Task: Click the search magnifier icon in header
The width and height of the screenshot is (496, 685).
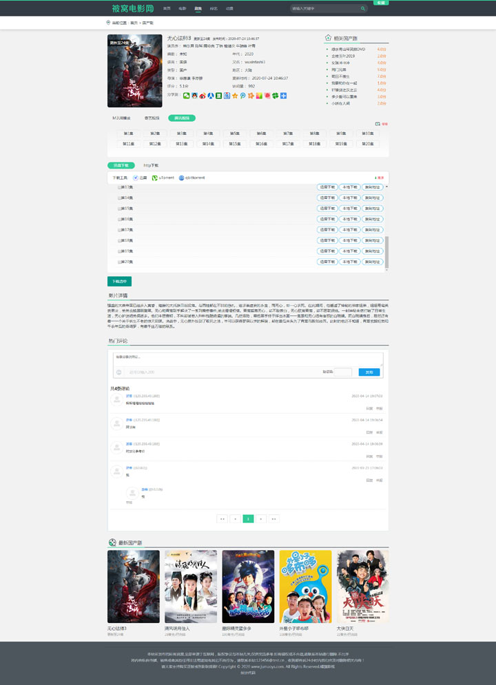Action: [x=363, y=9]
